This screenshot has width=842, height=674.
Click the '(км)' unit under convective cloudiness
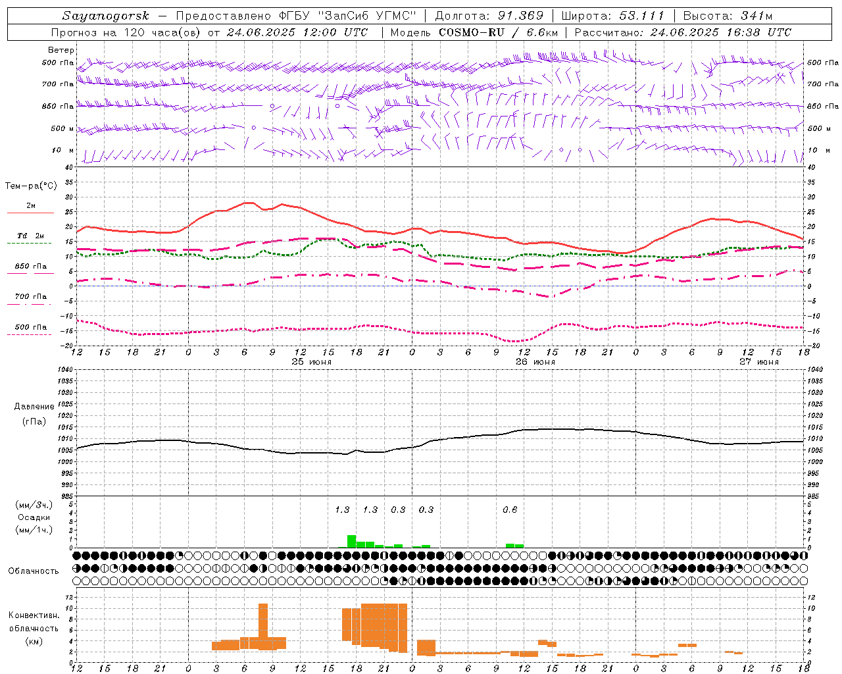coord(34,642)
